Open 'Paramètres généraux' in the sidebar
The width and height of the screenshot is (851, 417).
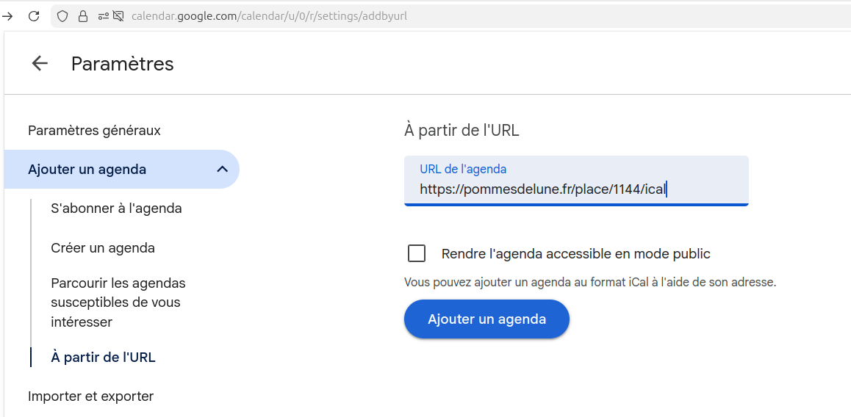pyautogui.click(x=94, y=131)
